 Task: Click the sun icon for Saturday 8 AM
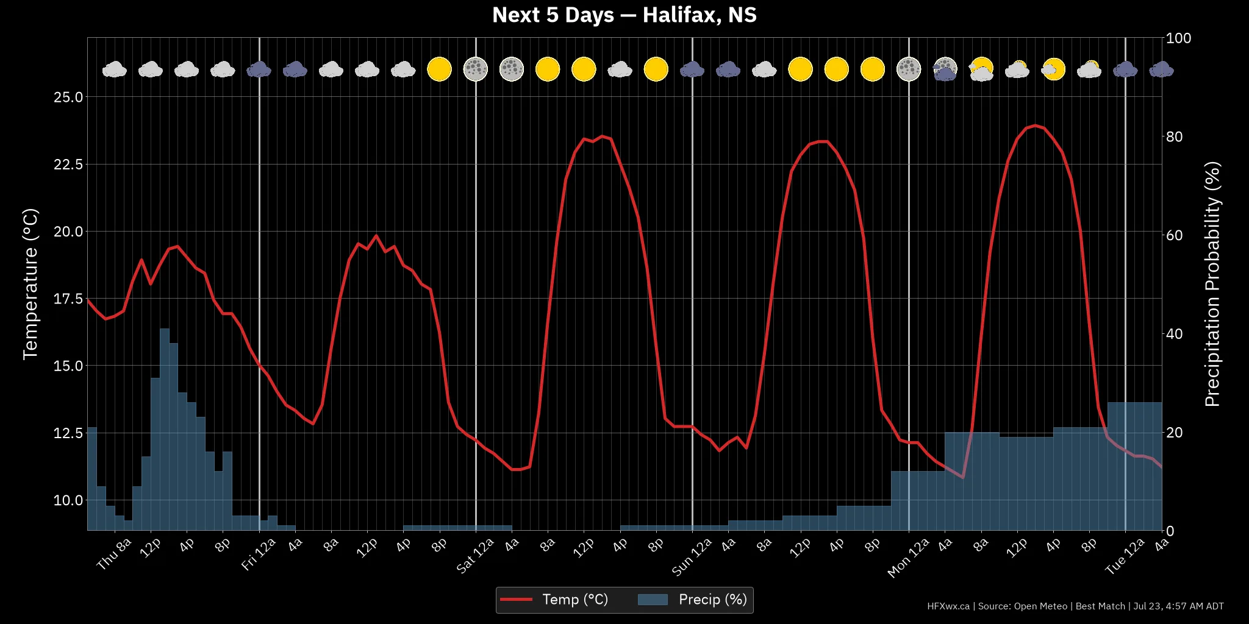[548, 69]
